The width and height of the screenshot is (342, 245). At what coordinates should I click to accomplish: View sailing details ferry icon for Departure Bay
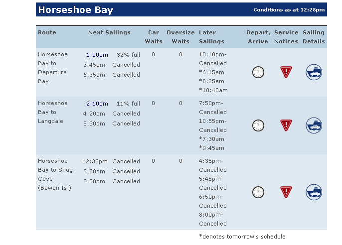[314, 72]
